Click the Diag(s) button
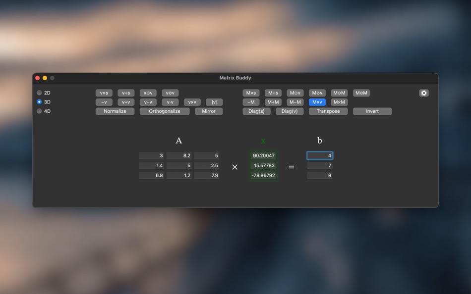The image size is (471, 294). click(x=256, y=111)
